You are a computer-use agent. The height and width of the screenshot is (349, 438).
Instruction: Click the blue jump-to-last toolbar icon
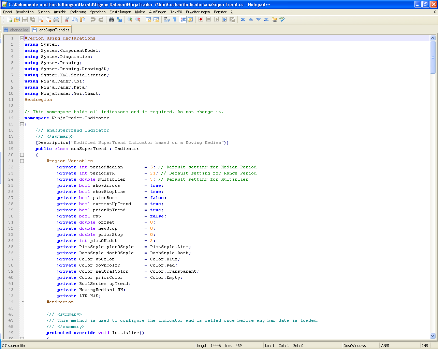point(266,19)
